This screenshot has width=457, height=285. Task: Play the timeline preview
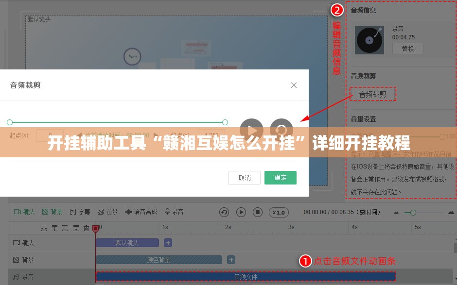241,212
